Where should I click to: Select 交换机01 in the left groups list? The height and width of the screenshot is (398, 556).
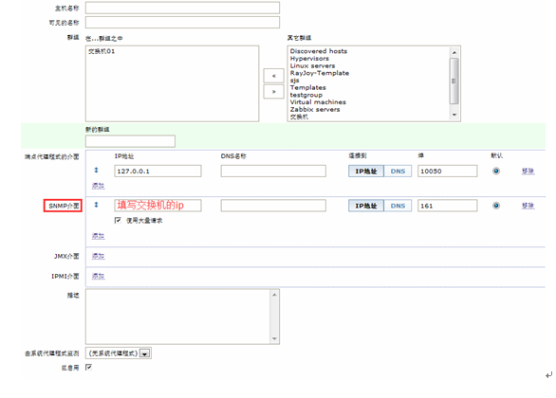pos(102,51)
